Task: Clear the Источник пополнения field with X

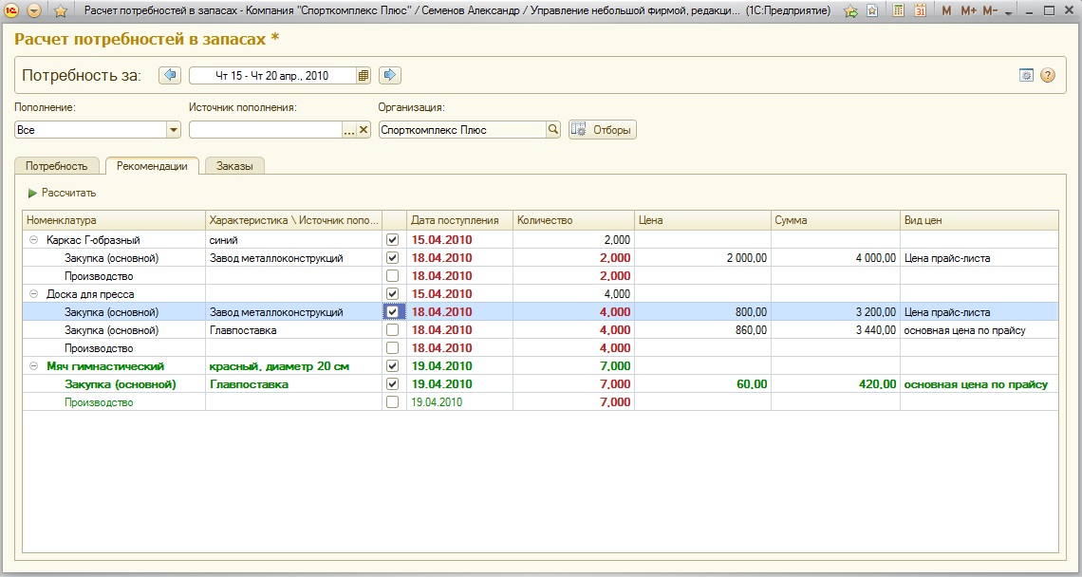Action: click(x=363, y=130)
